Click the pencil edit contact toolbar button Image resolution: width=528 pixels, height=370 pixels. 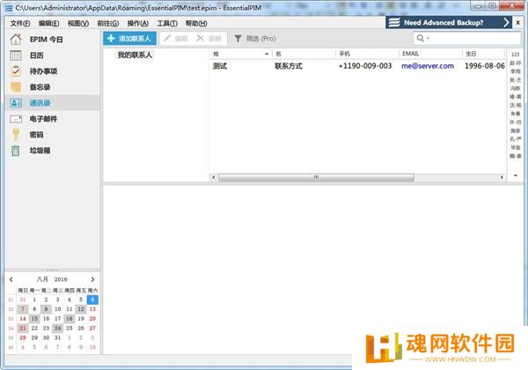point(175,39)
